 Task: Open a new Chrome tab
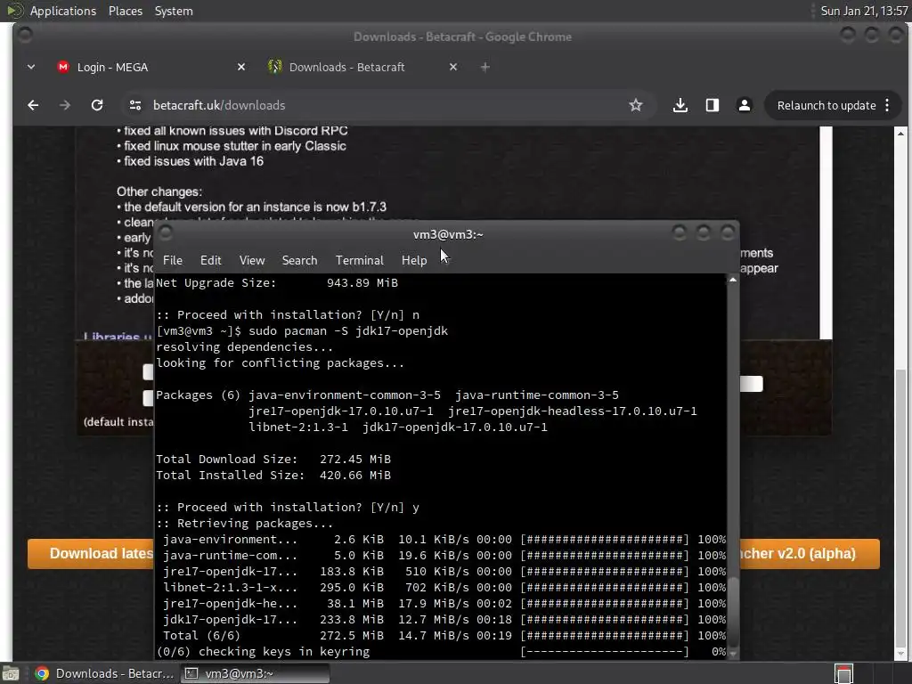tap(485, 67)
